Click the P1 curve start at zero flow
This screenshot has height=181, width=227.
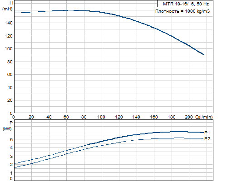click(x=15, y=164)
